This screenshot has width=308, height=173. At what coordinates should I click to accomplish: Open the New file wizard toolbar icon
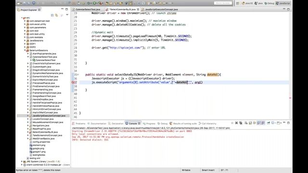tap(18, 3)
